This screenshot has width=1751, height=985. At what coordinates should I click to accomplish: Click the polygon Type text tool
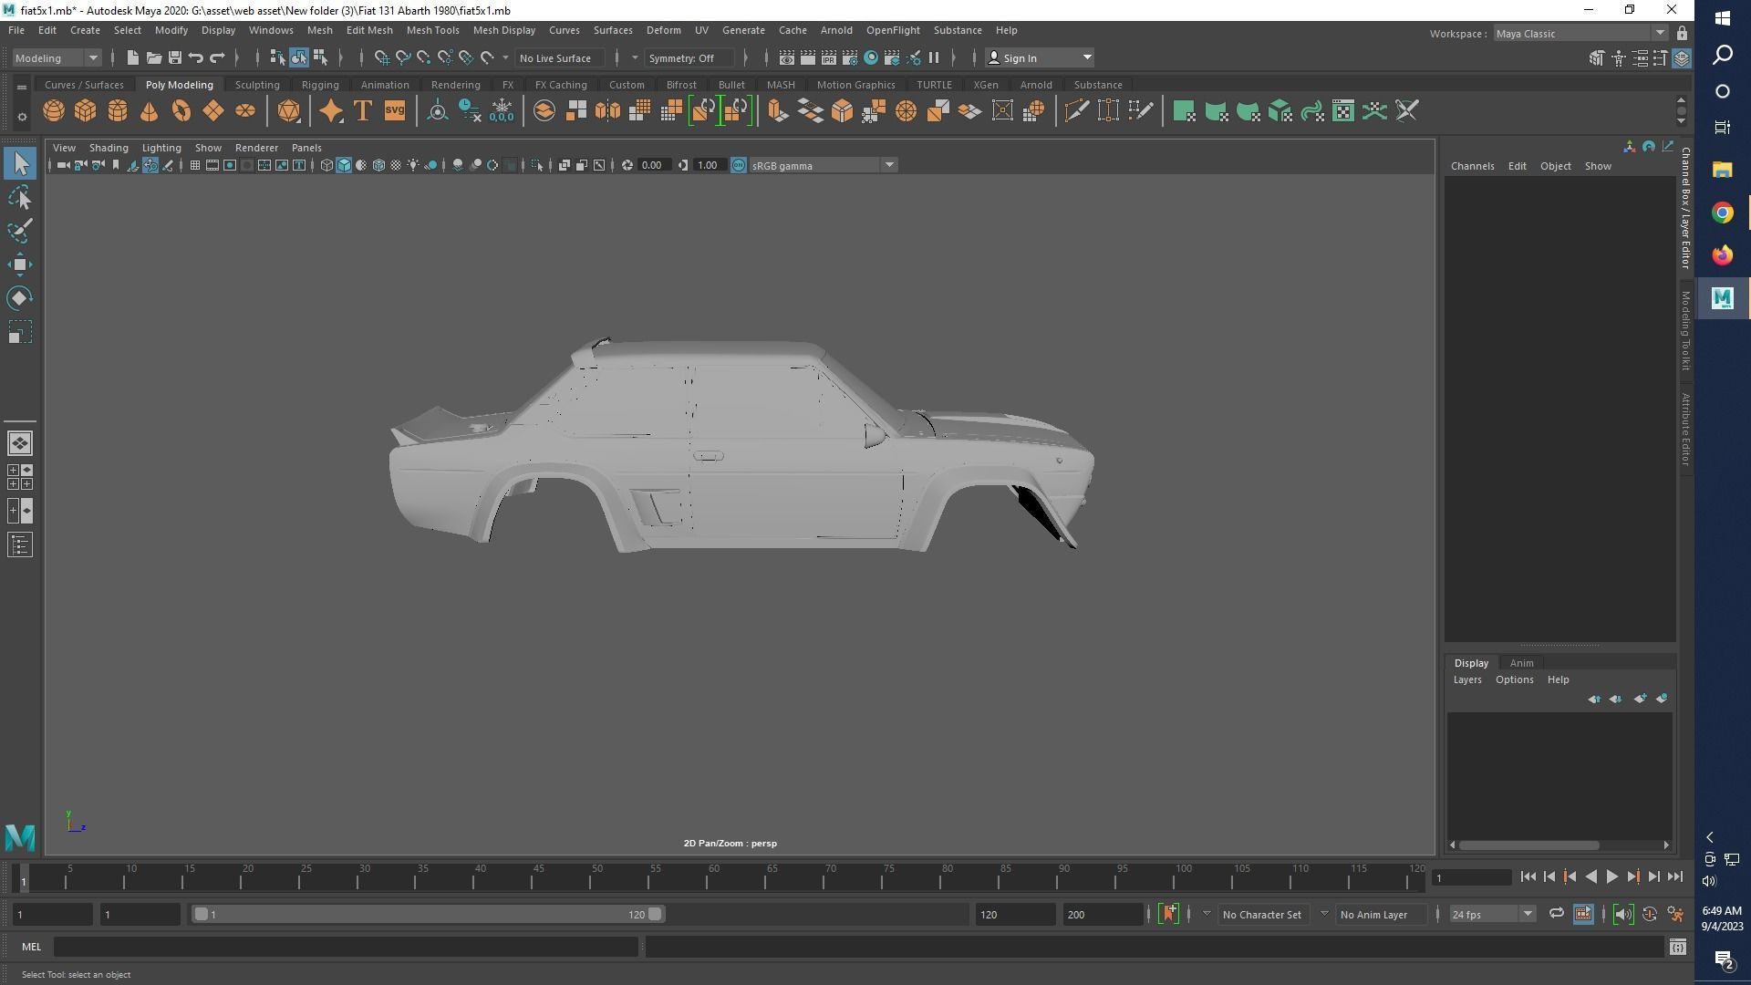[363, 111]
